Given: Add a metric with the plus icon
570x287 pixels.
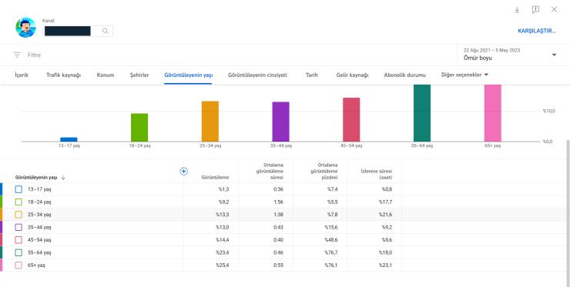Looking at the screenshot, I should pyautogui.click(x=184, y=171).
